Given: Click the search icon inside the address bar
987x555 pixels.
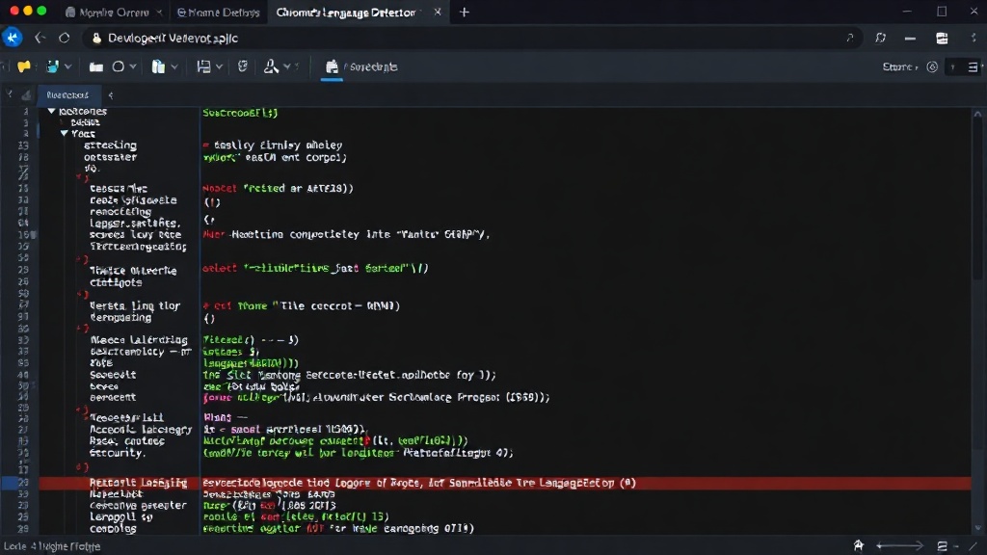Looking at the screenshot, I should (849, 38).
